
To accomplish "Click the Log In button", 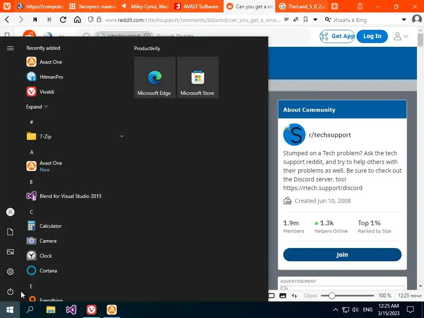I will (x=372, y=36).
